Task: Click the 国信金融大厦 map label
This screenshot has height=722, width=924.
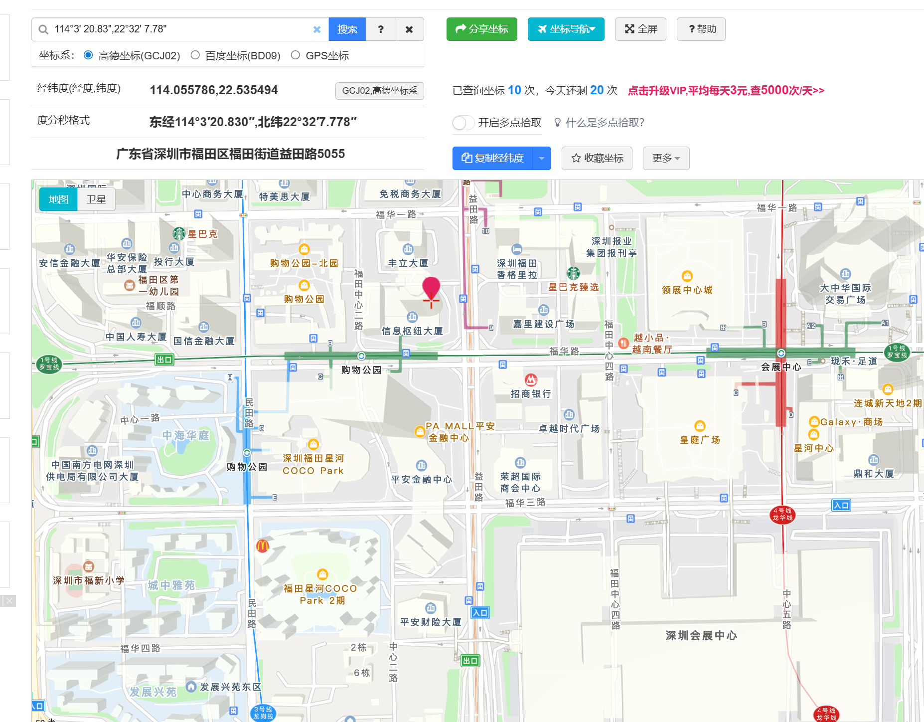Action: pyautogui.click(x=204, y=341)
